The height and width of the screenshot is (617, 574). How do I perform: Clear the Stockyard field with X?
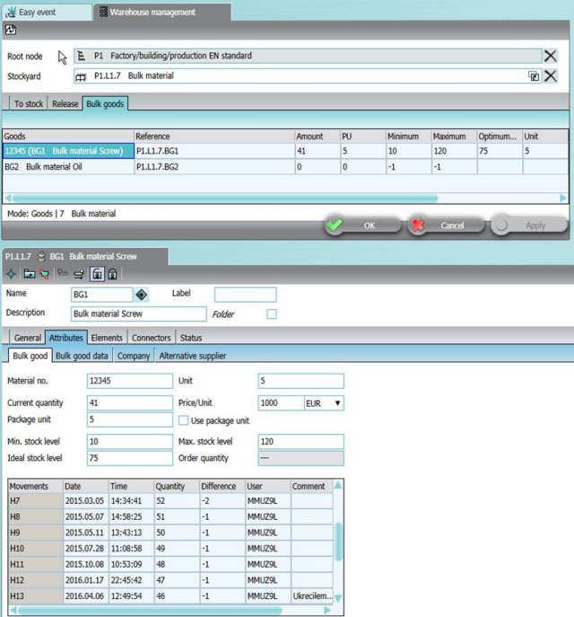(550, 76)
